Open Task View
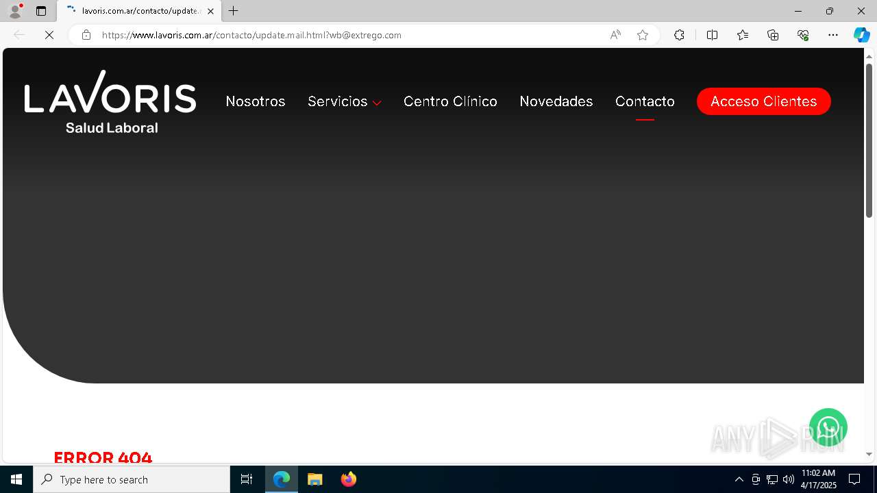 click(x=247, y=479)
